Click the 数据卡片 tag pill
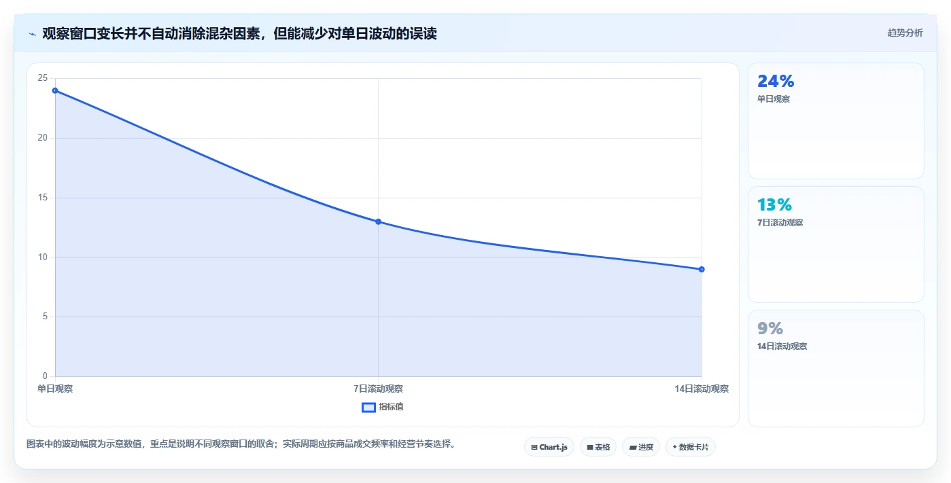Viewport: 951px width, 483px height. click(x=691, y=447)
